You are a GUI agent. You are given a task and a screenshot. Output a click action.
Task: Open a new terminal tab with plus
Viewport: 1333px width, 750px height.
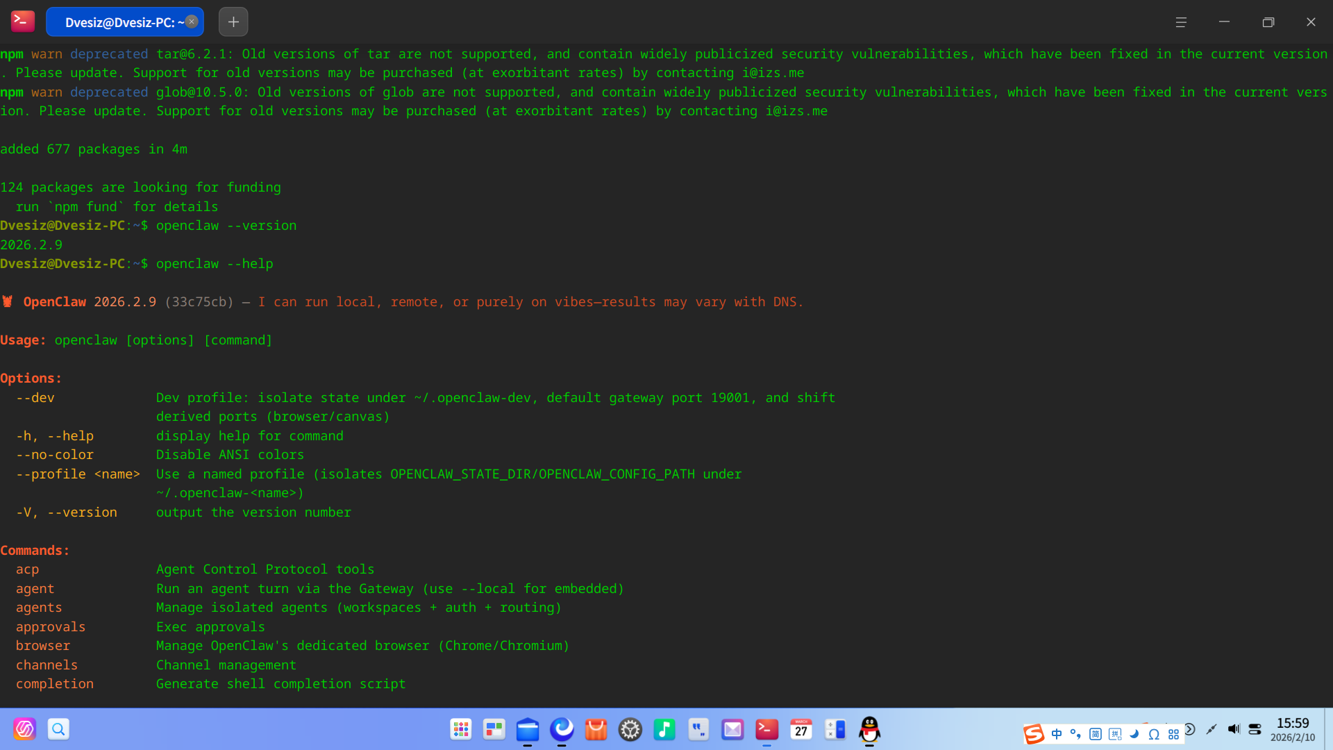tap(233, 22)
